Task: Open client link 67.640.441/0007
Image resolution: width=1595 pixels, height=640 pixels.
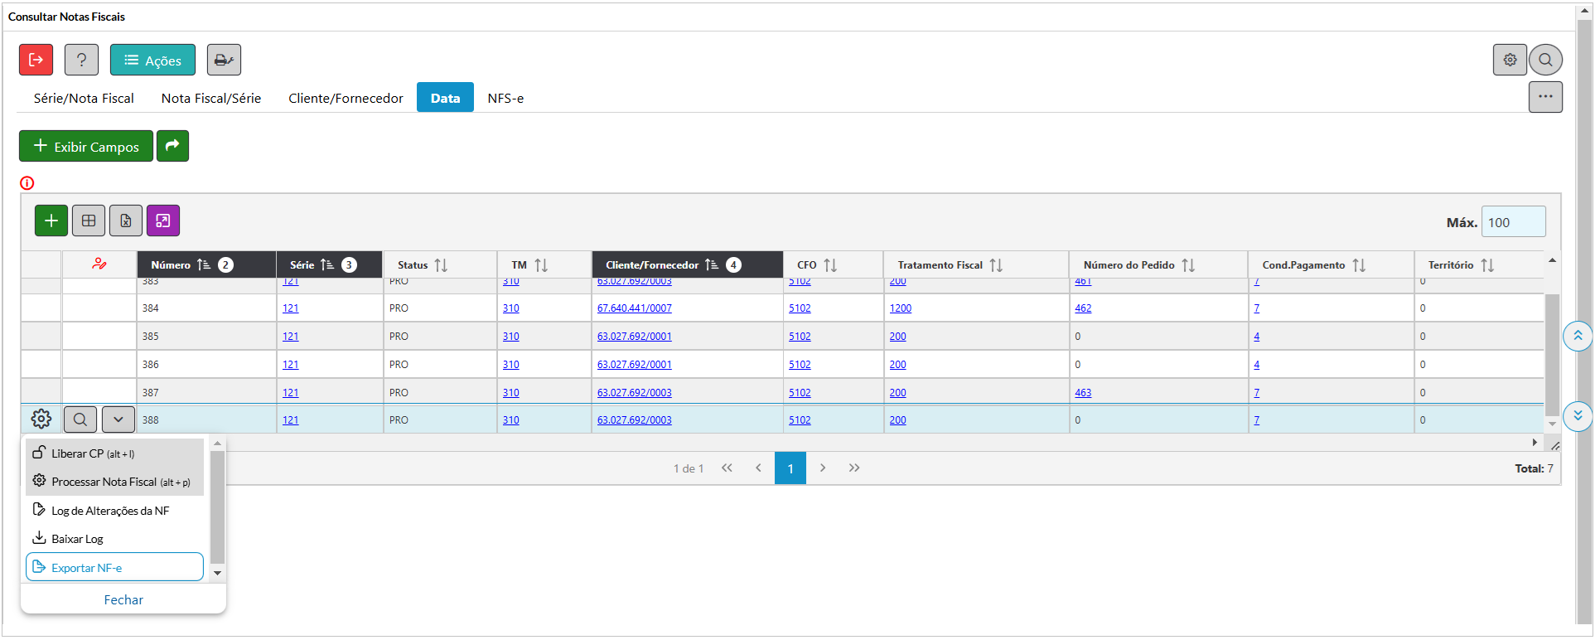Action: pyautogui.click(x=634, y=308)
